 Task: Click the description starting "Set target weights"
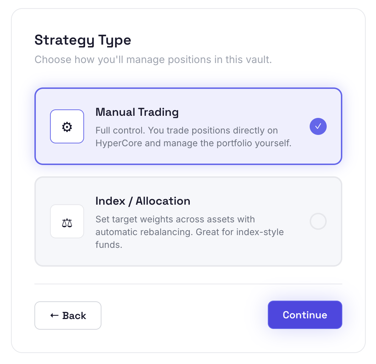pos(189,232)
